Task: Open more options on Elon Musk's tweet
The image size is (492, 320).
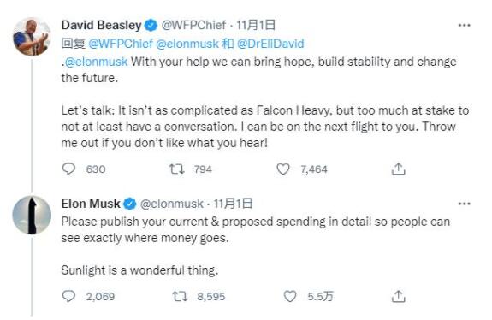Action: click(x=464, y=204)
